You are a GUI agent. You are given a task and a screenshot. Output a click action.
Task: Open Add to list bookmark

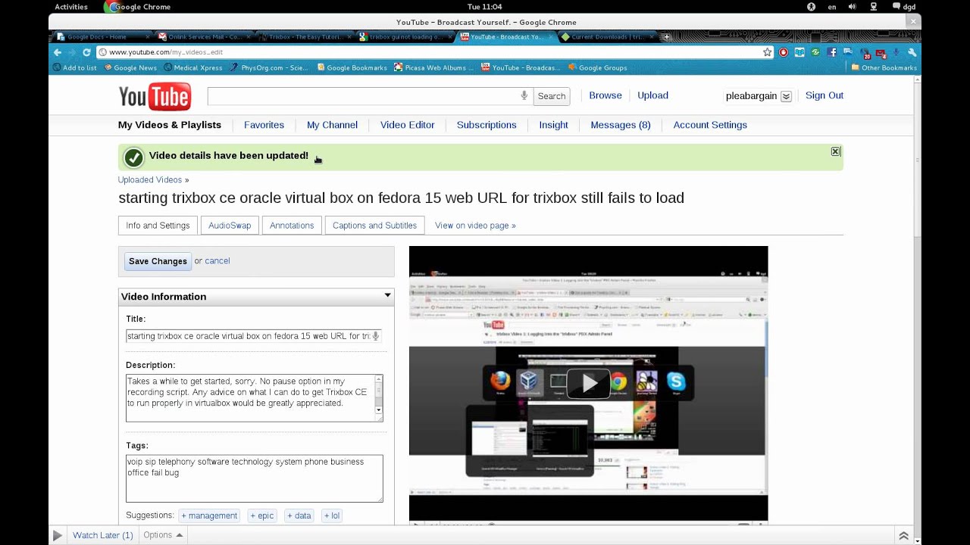click(74, 67)
